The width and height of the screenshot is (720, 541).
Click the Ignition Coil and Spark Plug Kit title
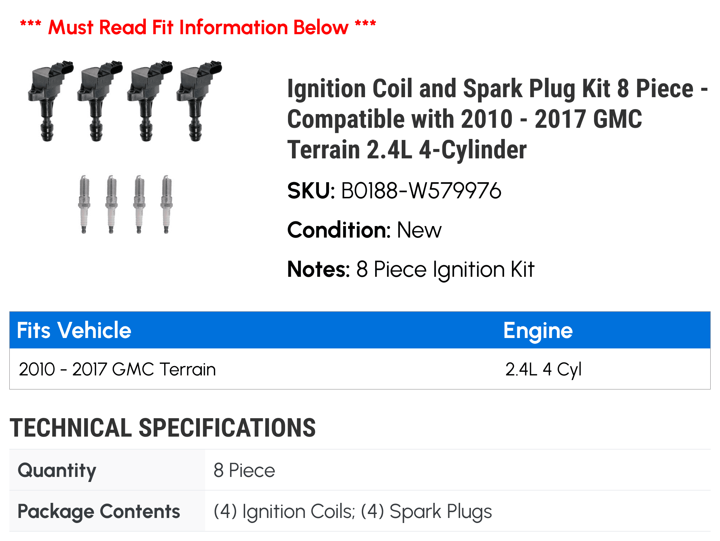[498, 119]
